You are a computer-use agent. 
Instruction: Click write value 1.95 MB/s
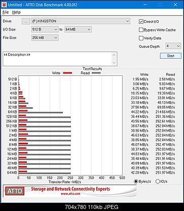pos(140,79)
